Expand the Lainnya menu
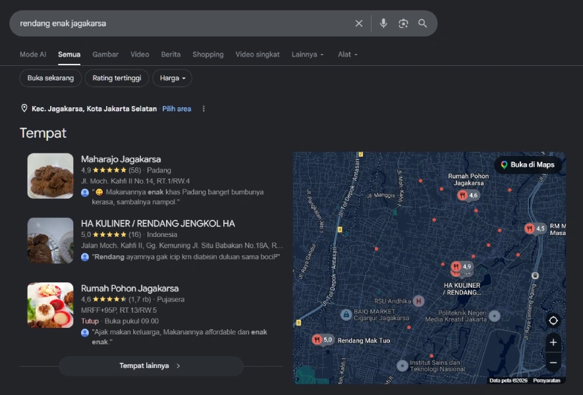Screen dimensions: 583x395 coord(308,54)
